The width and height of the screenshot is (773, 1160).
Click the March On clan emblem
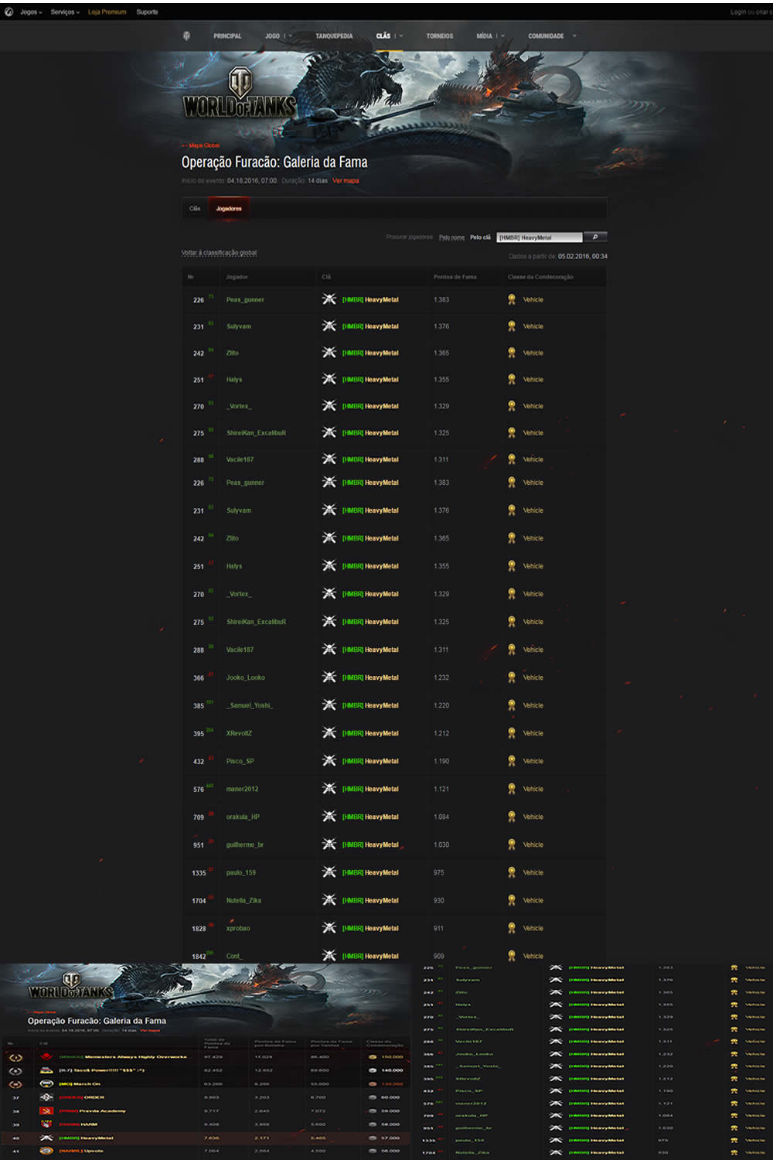tap(46, 1083)
